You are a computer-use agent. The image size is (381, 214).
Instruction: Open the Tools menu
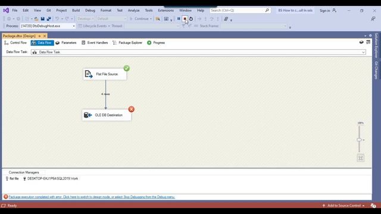tap(149, 11)
